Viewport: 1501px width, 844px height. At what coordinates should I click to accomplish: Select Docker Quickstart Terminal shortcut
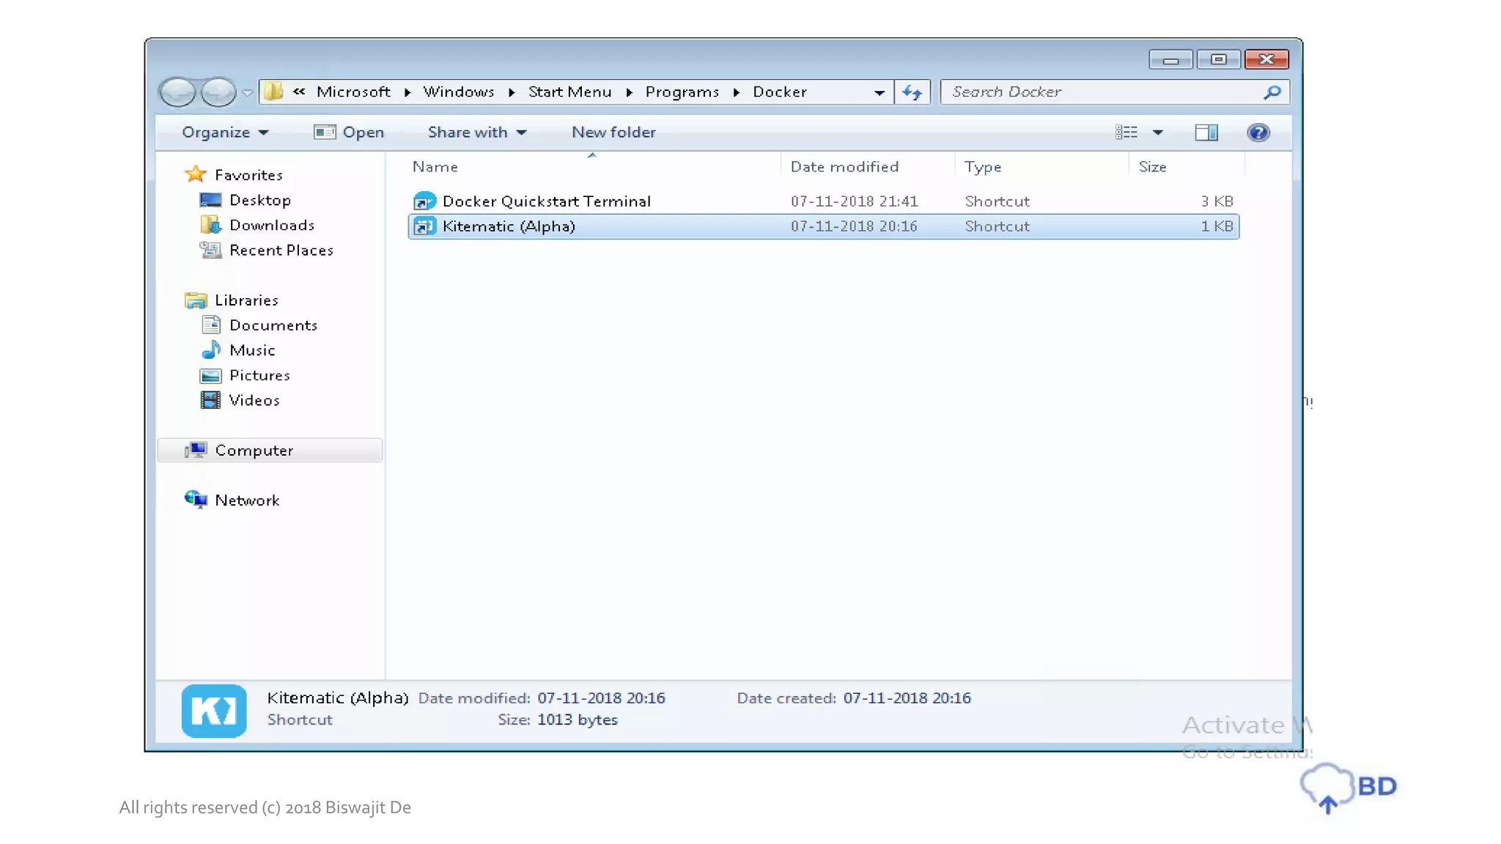546,201
